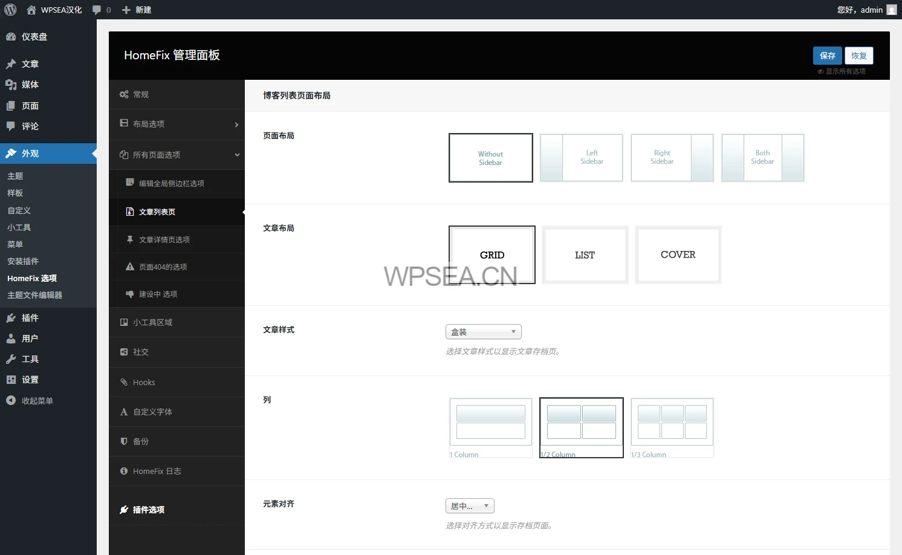Viewport: 902px width, 555px height.
Task: Click the 媒体 media icon in sidebar
Action: click(11, 85)
